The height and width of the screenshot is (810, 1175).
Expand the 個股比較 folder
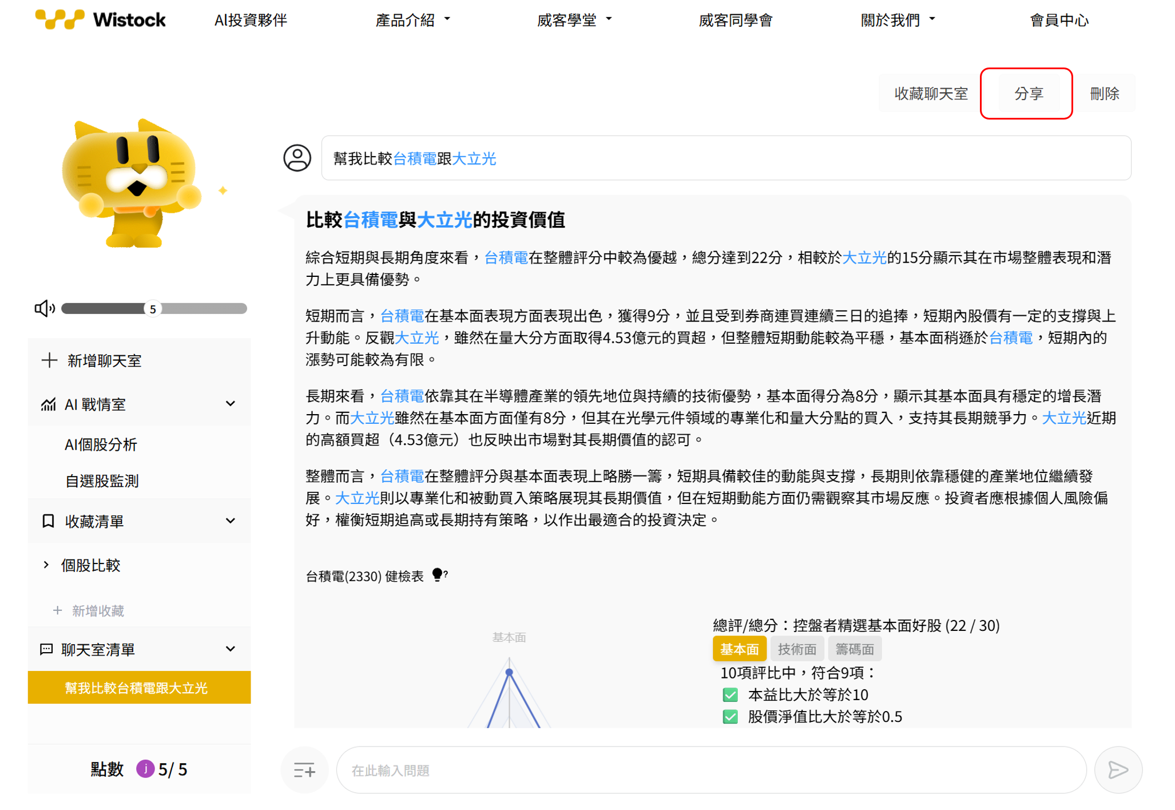47,565
